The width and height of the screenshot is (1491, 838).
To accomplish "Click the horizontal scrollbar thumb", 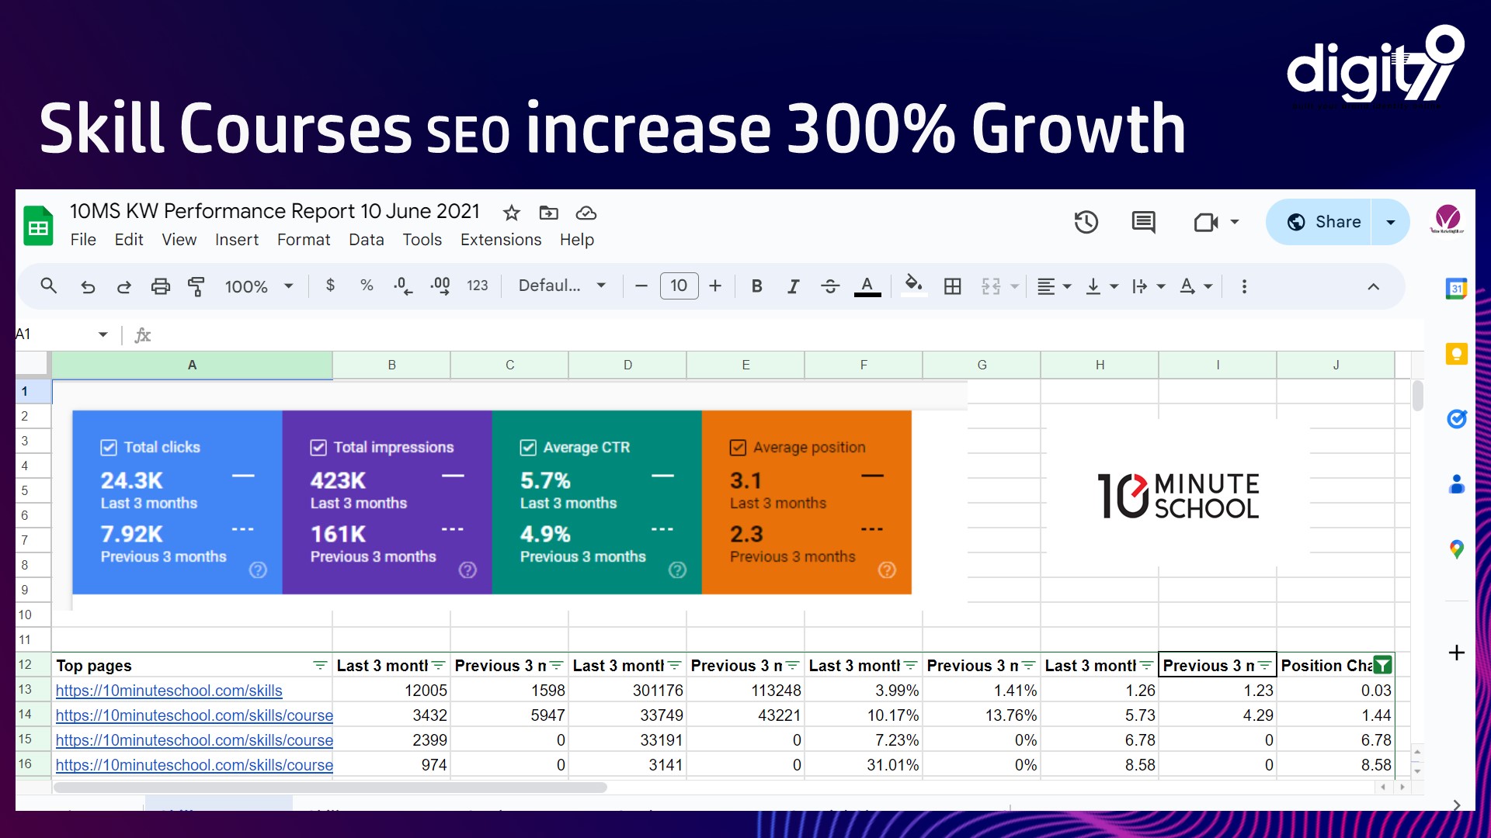I will point(330,788).
